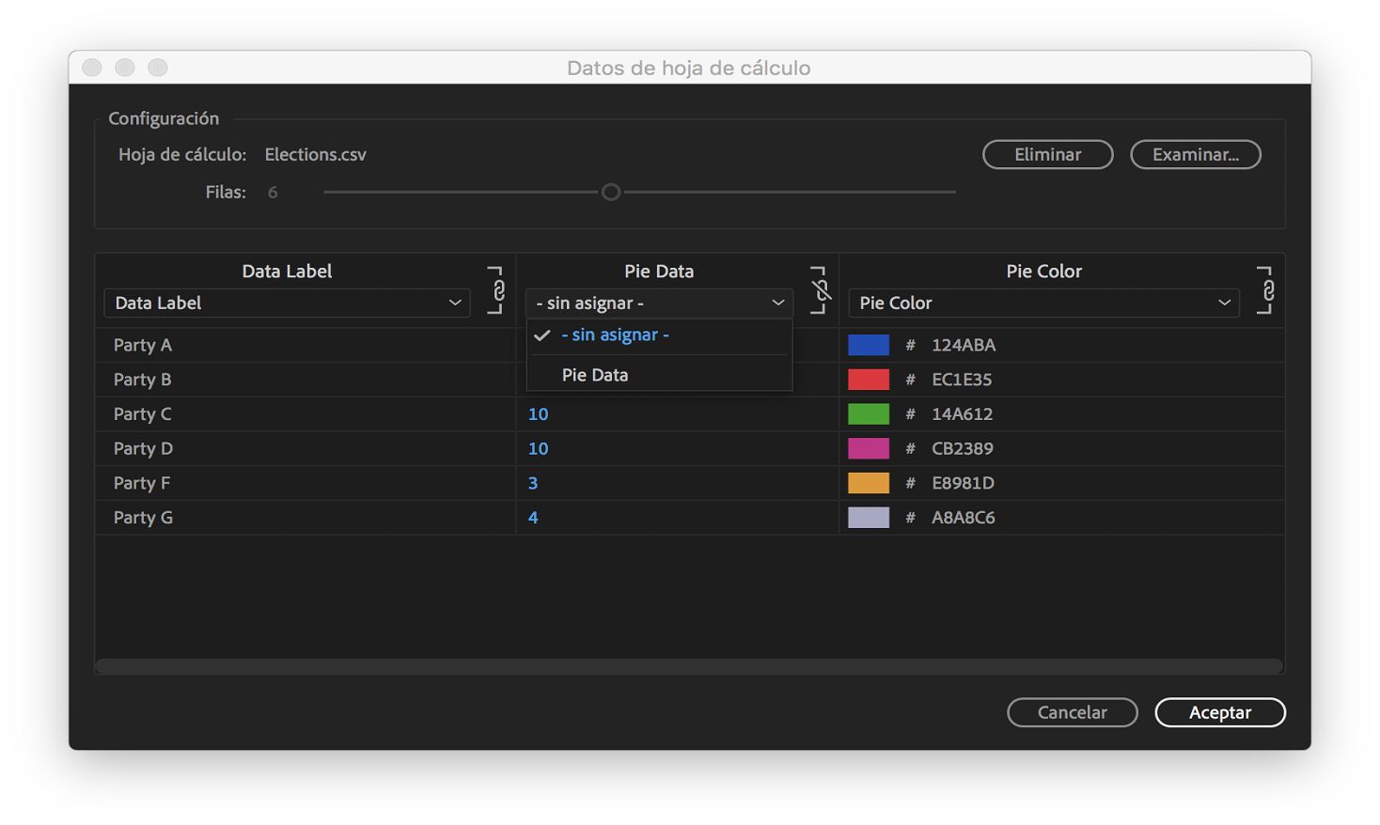
Task: Click the Elections.csv file name
Action: pyautogui.click(x=316, y=154)
